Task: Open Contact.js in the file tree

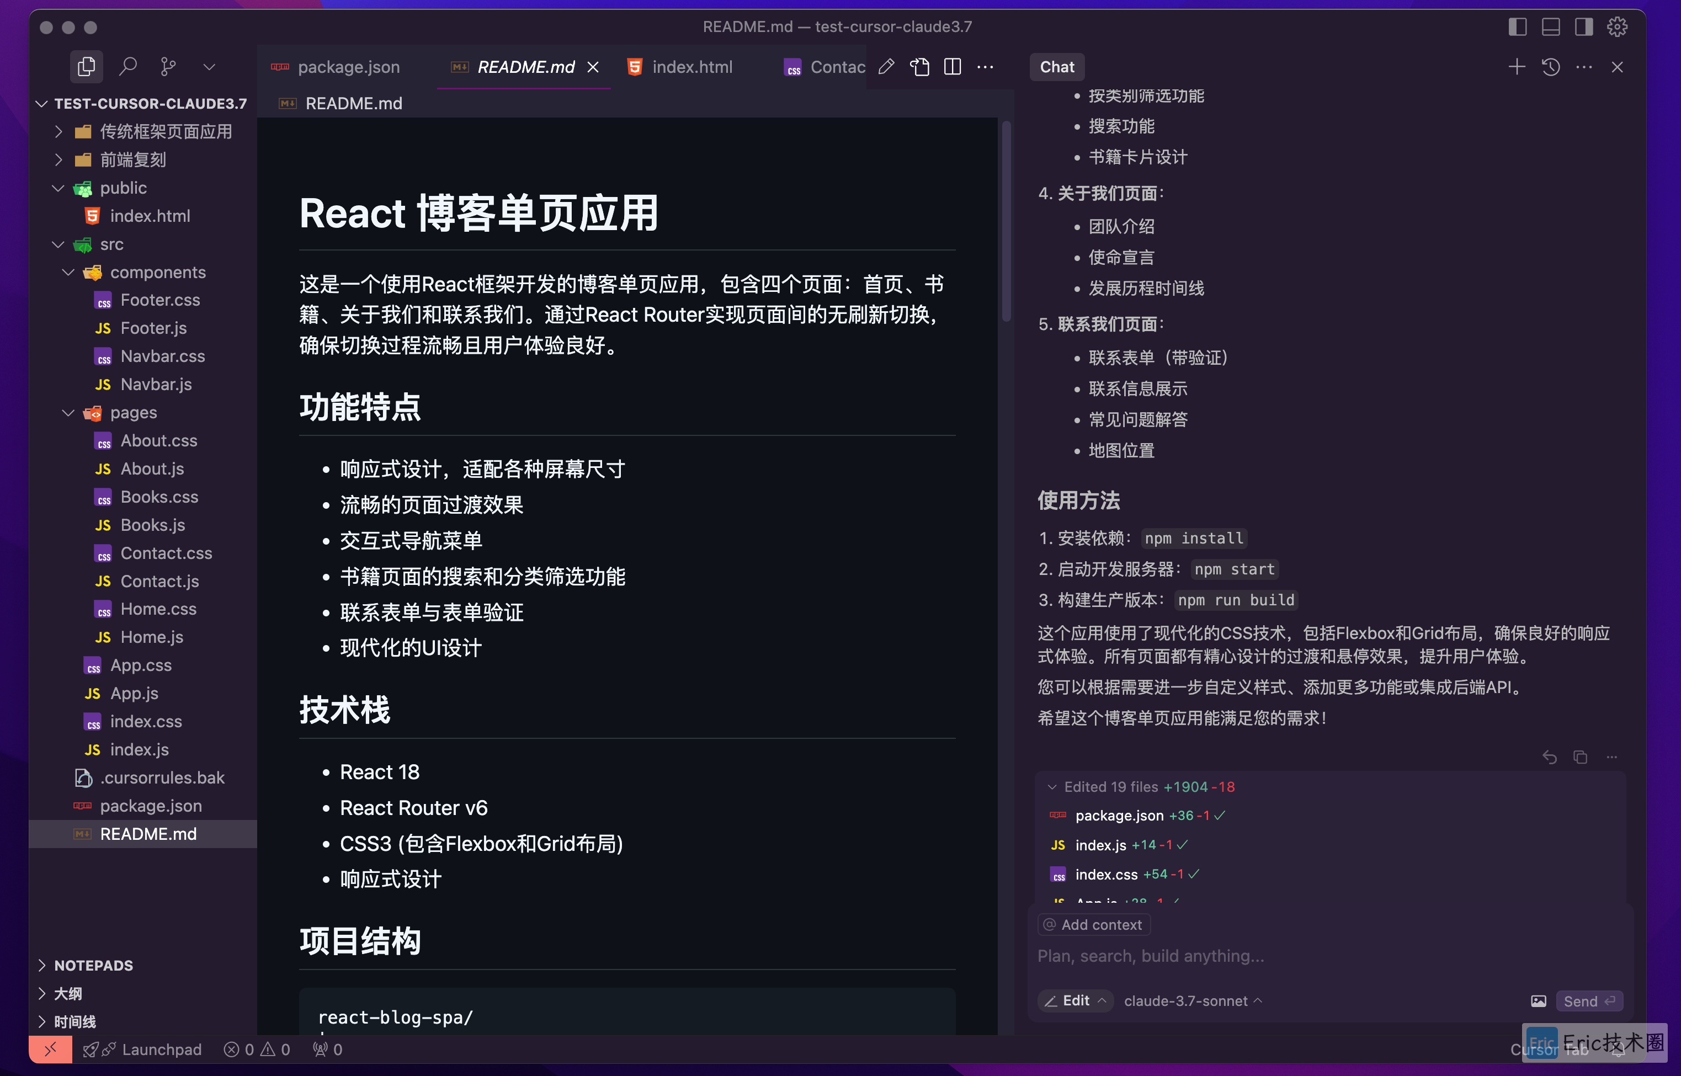Action: point(142,582)
